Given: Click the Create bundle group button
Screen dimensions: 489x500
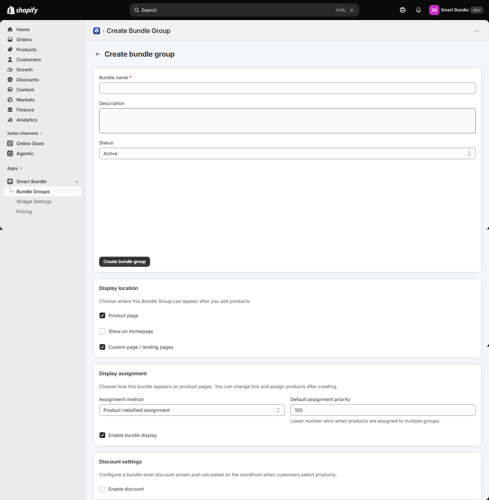Looking at the screenshot, I should coord(125,262).
